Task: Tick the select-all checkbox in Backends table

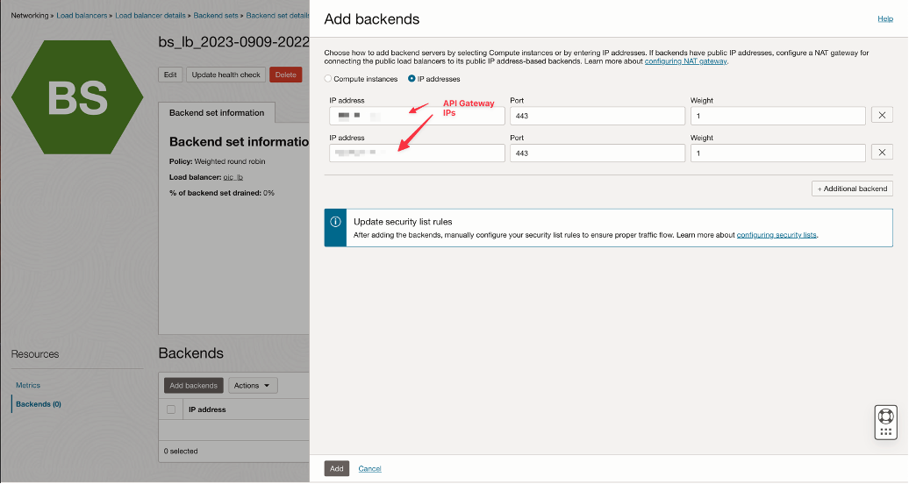Action: tap(171, 409)
